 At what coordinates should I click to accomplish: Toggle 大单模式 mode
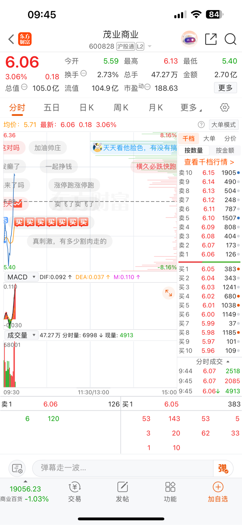click(x=224, y=125)
